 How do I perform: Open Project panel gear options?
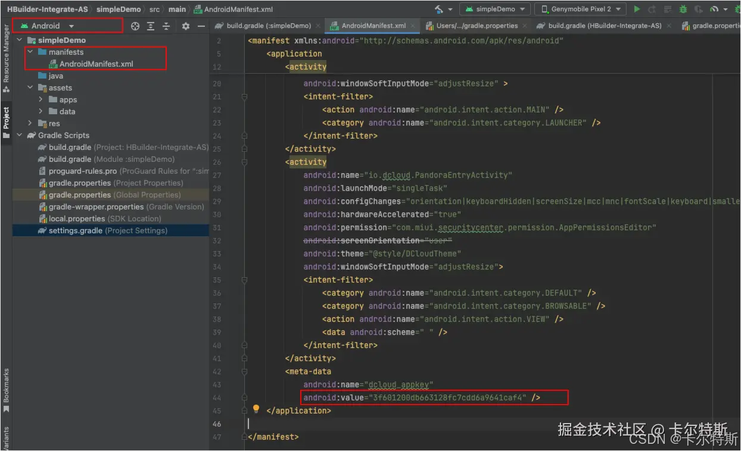pos(186,26)
